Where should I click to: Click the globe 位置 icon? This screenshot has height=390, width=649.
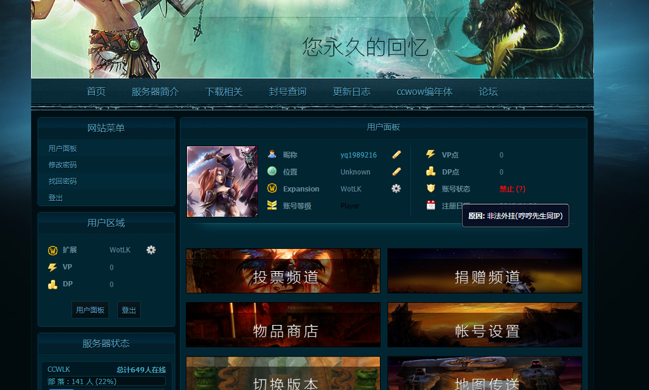pos(272,172)
